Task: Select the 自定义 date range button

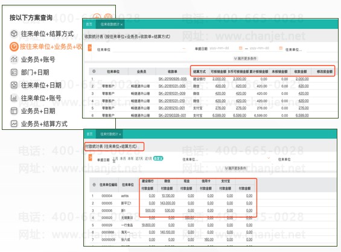Action: coord(158,159)
